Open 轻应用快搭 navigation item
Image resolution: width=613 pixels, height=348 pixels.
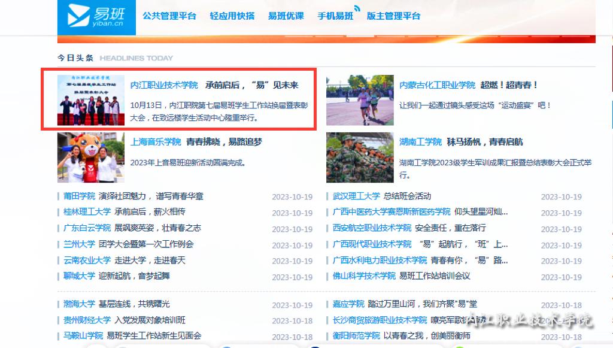click(x=232, y=16)
